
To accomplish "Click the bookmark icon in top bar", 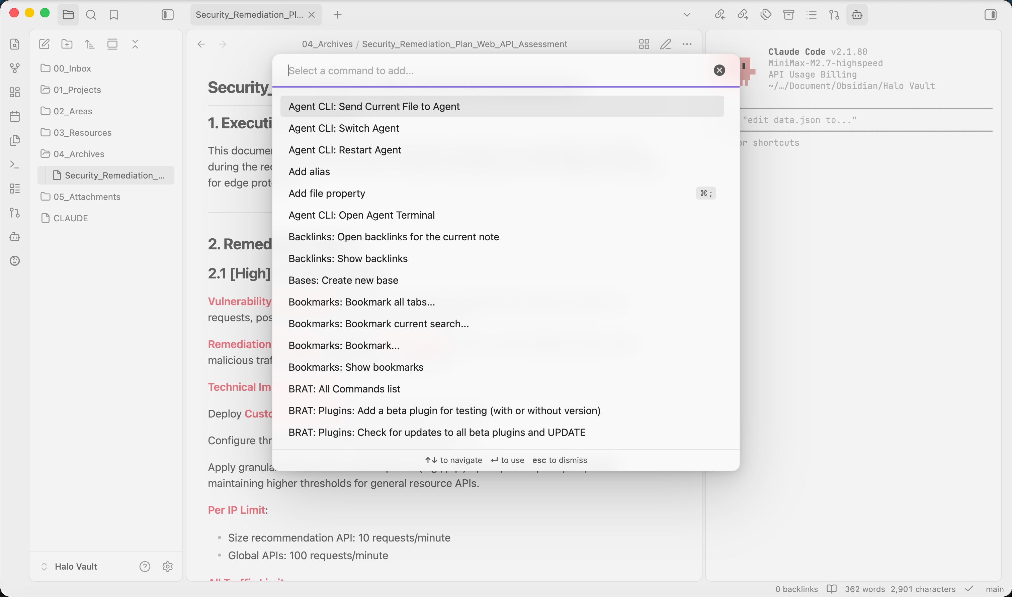I will coord(113,15).
